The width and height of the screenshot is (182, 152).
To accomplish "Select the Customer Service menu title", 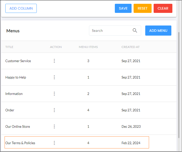I will click(18, 61).
